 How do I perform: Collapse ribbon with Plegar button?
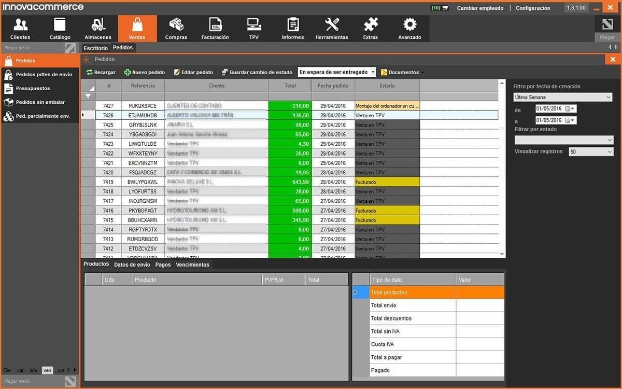pyautogui.click(x=607, y=29)
